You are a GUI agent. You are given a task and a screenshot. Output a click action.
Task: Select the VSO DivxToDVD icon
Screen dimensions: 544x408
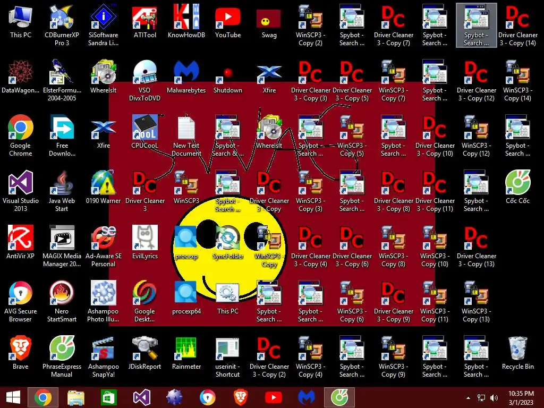pos(145,81)
